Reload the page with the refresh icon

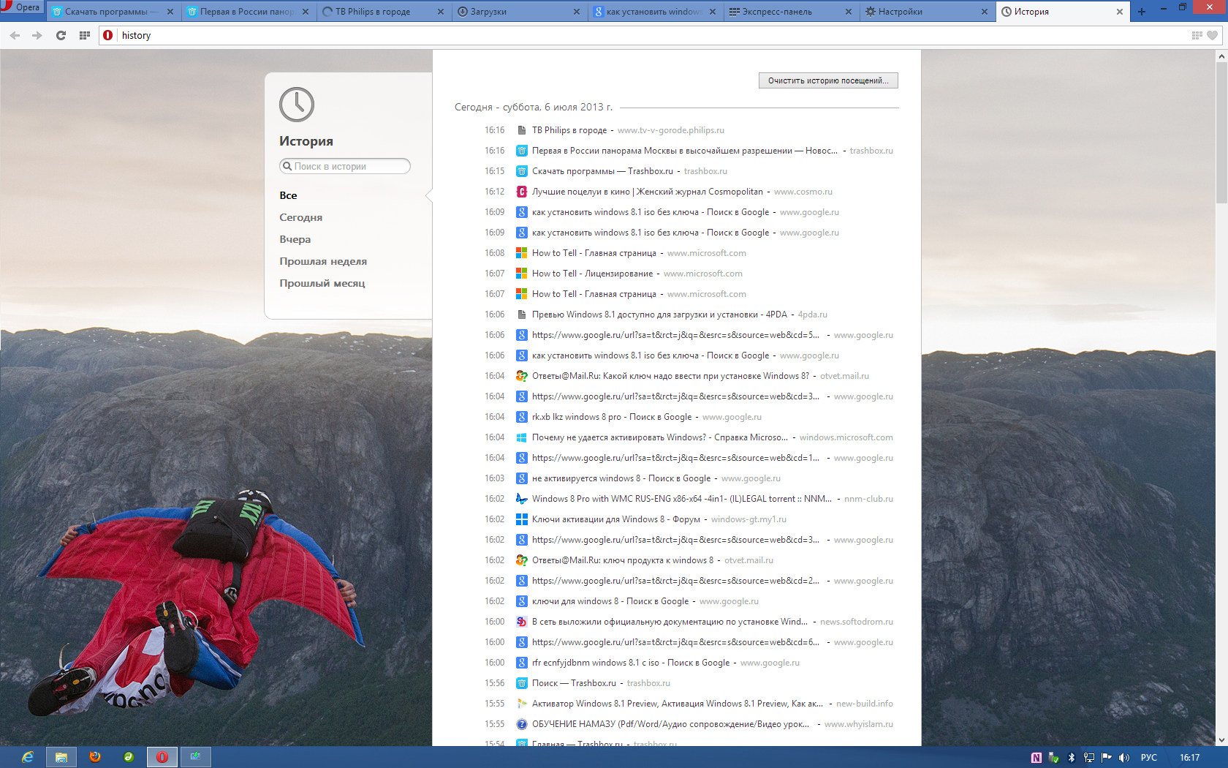(x=61, y=35)
